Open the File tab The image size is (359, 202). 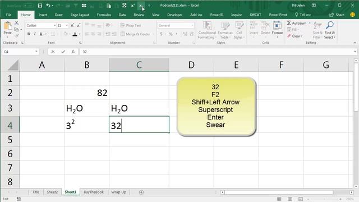[9, 15]
